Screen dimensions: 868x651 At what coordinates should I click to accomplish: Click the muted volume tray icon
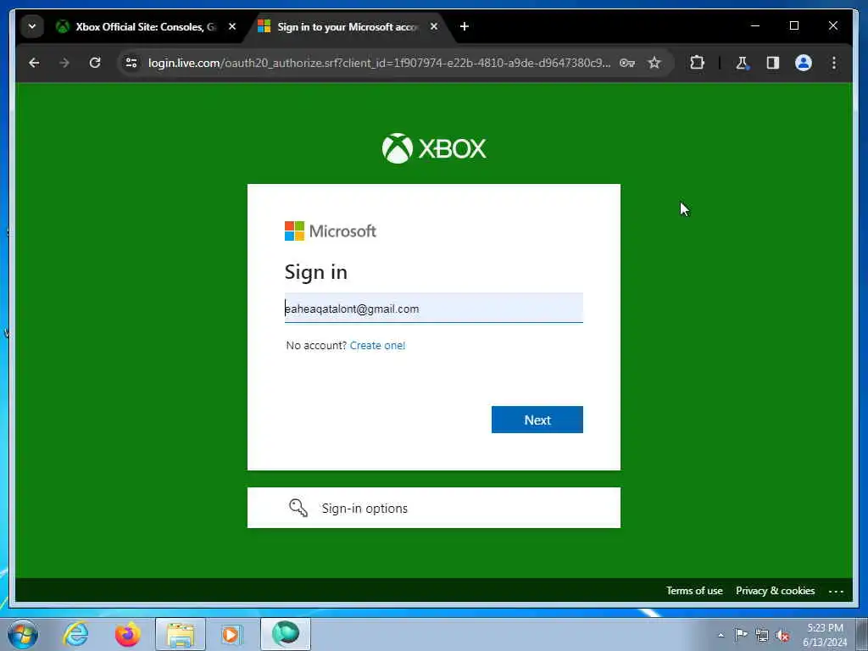[x=782, y=636]
